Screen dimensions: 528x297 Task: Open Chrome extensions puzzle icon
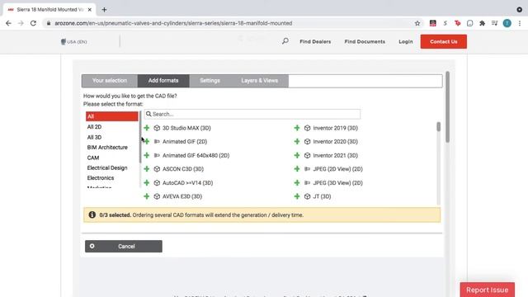pos(482,23)
